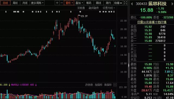
Task: Zoom in chart with plus icon
Action: coord(57,3)
